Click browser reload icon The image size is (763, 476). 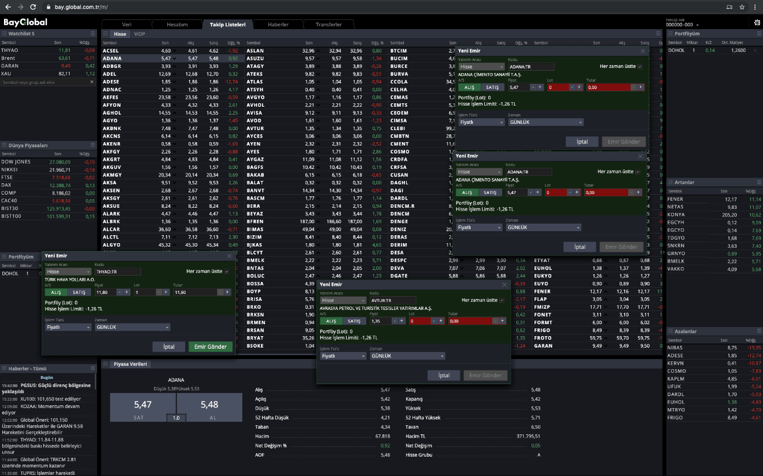[33, 7]
